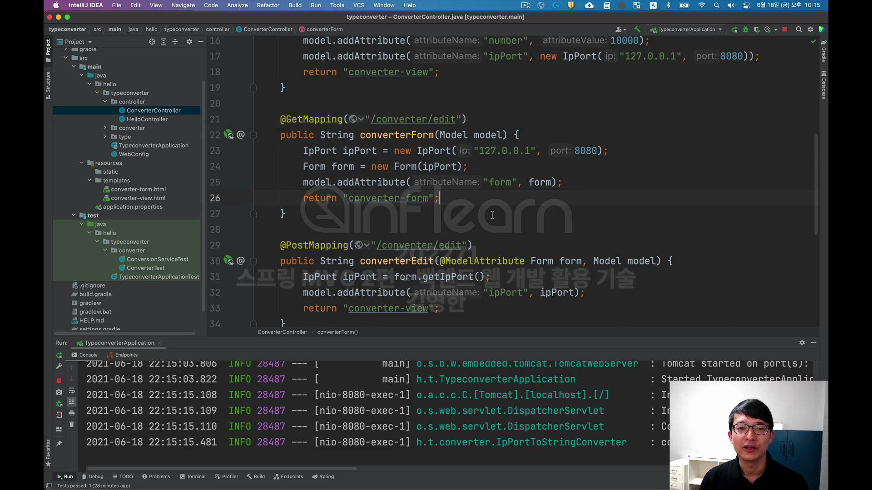Toggle soft-wrap in the console

tap(72, 391)
